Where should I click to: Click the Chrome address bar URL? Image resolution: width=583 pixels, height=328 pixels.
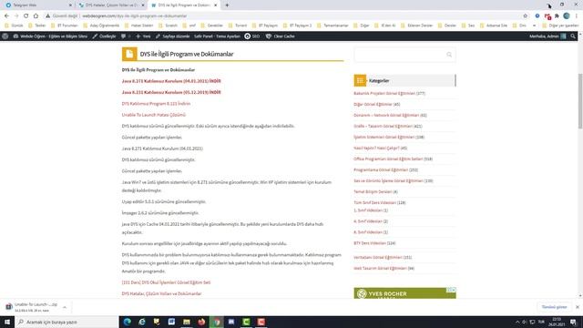[135, 16]
